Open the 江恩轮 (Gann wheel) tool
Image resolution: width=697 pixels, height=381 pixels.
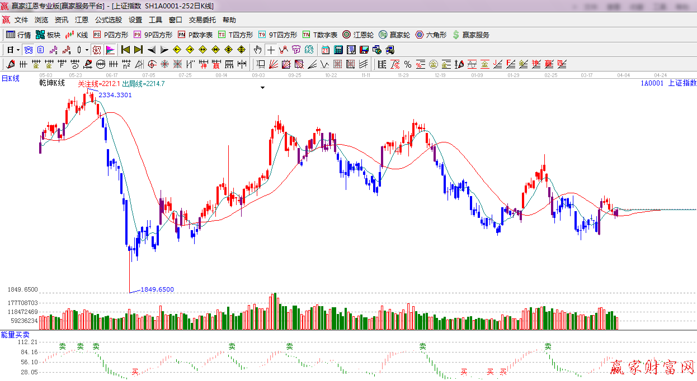point(358,35)
